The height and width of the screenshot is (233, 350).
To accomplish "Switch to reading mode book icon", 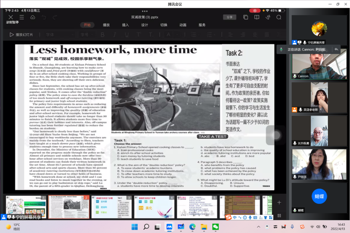I will pyautogui.click(x=257, y=17).
